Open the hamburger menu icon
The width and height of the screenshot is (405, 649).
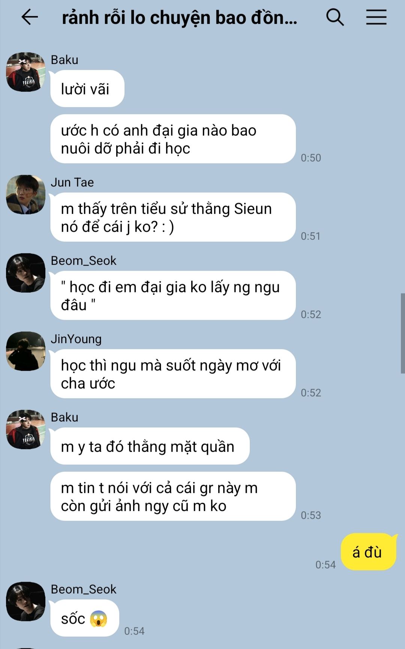pos(376,17)
